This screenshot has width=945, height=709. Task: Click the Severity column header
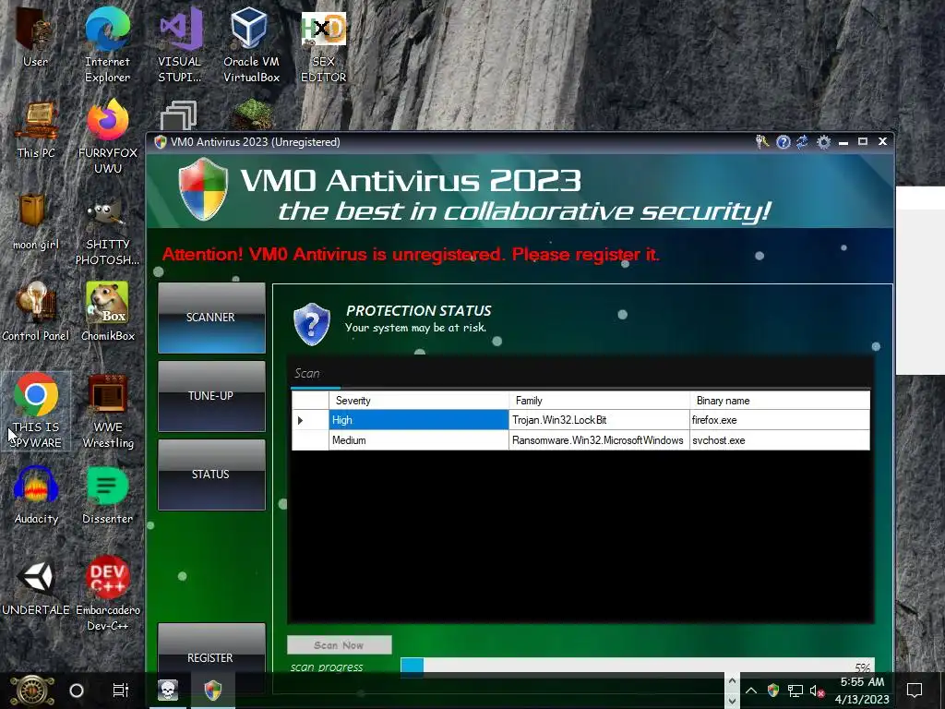[419, 401]
